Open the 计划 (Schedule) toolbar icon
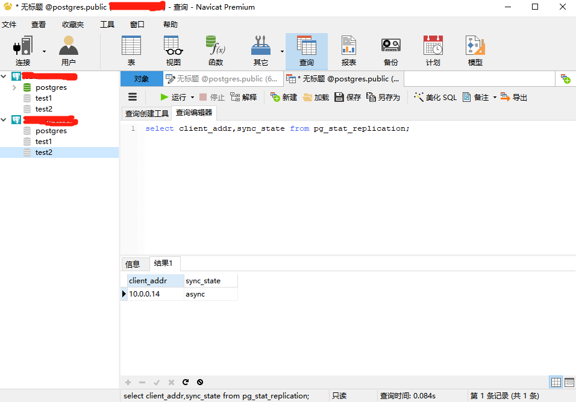 tap(433, 51)
